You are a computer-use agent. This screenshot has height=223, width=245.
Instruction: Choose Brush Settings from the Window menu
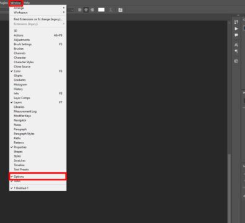tap(38, 44)
